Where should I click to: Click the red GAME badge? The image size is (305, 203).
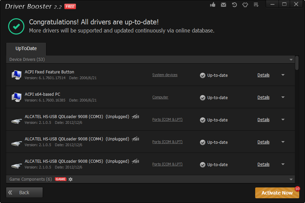click(x=61, y=179)
